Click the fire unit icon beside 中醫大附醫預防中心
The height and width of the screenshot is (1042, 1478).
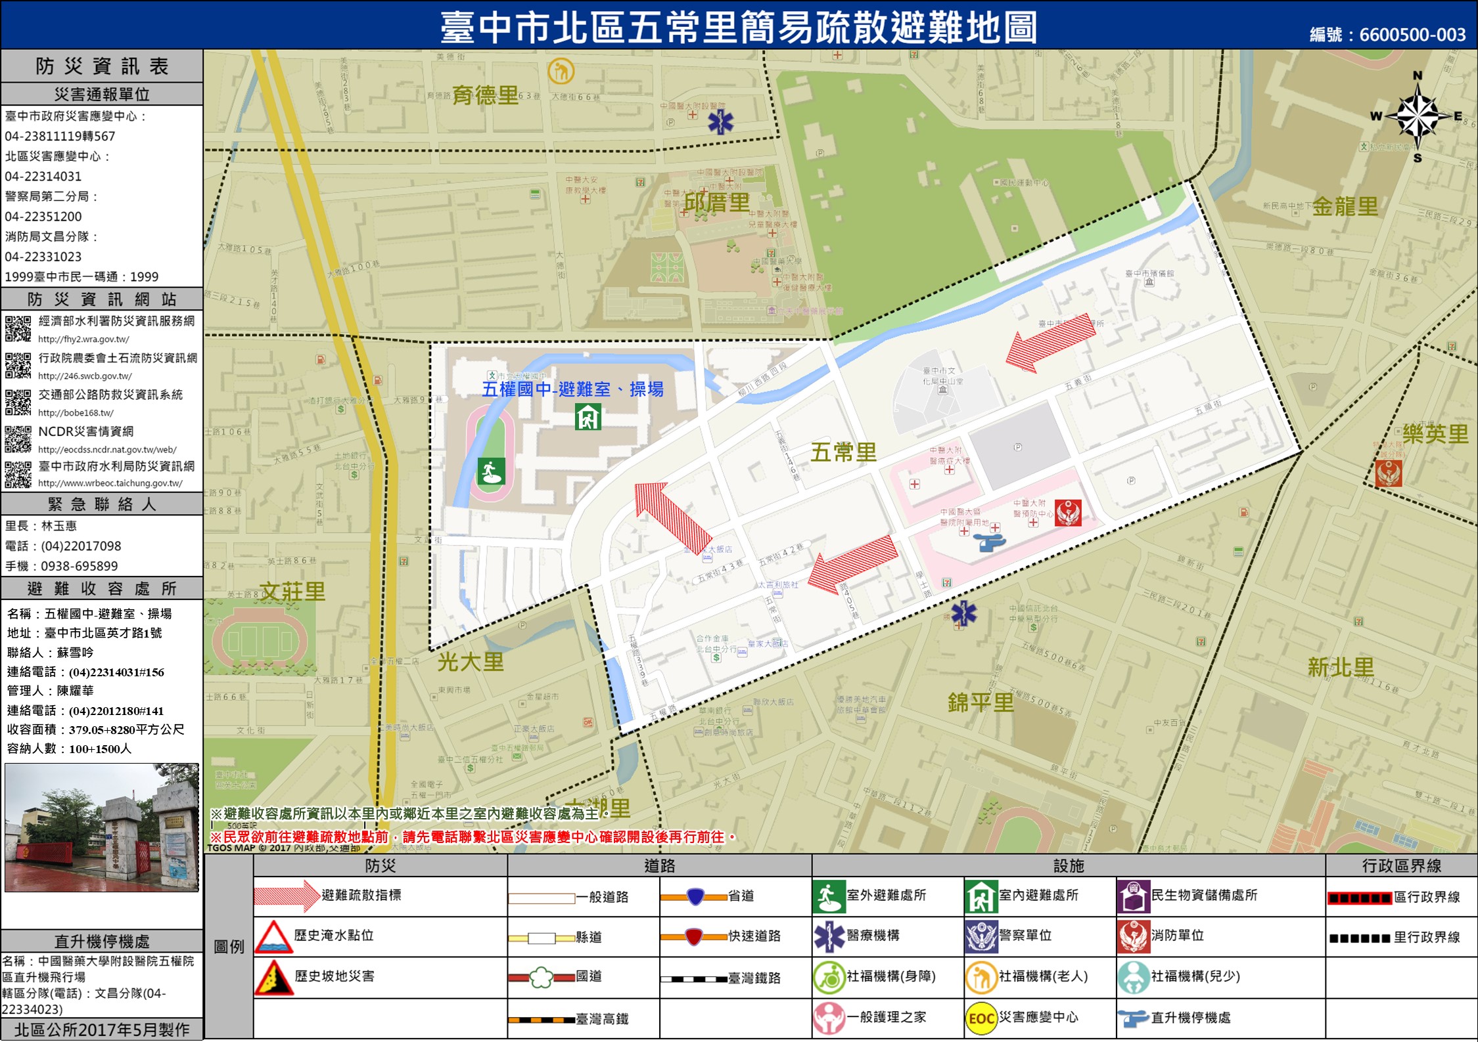tap(1068, 513)
